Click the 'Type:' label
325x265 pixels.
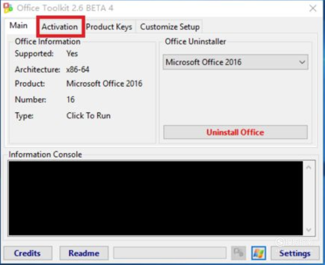pyautogui.click(x=24, y=115)
